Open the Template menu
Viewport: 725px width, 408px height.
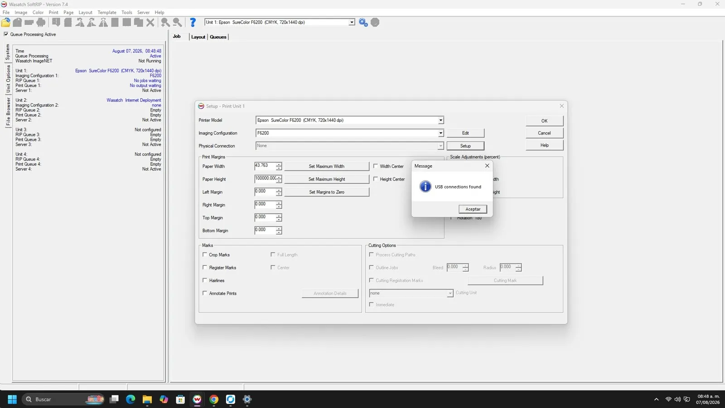[107, 12]
